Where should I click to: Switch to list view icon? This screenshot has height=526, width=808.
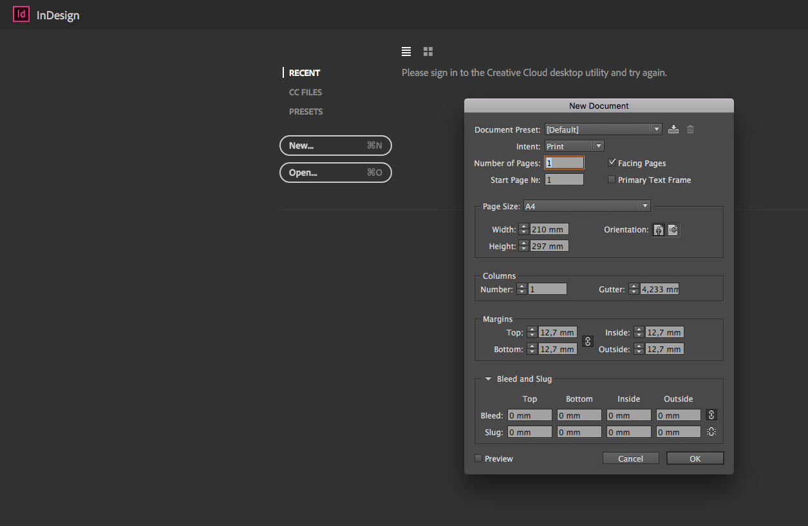click(x=406, y=52)
